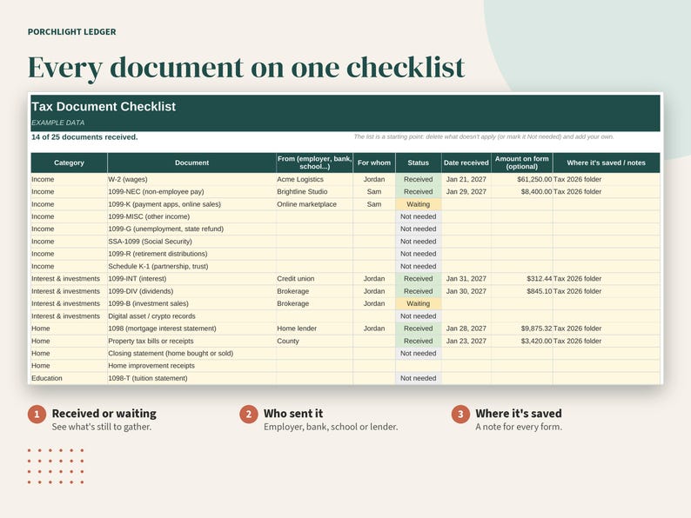Select the Jan 30, 2027 date cell
Screen dimensions: 691x518
pyautogui.click(x=466, y=291)
